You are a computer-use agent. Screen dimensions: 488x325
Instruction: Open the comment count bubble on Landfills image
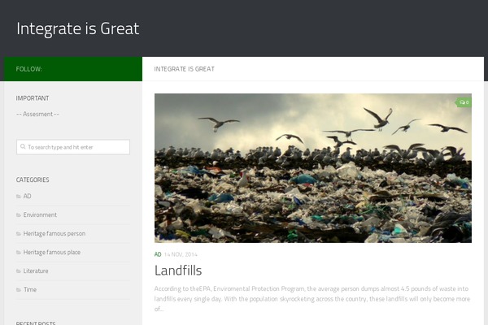click(464, 102)
